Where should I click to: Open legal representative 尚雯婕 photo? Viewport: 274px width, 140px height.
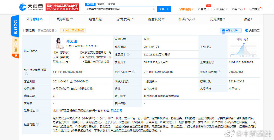click(x=58, y=43)
